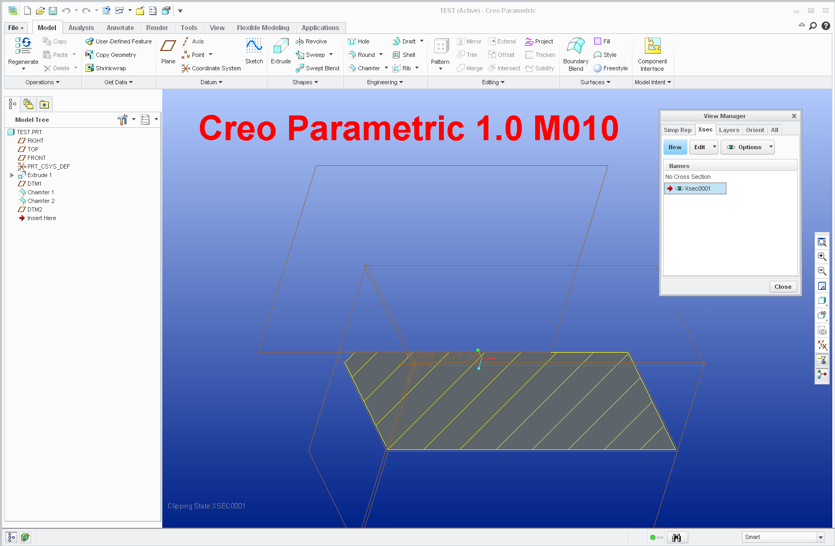835x546 pixels.
Task: Select the Style surface tool
Action: pos(605,55)
